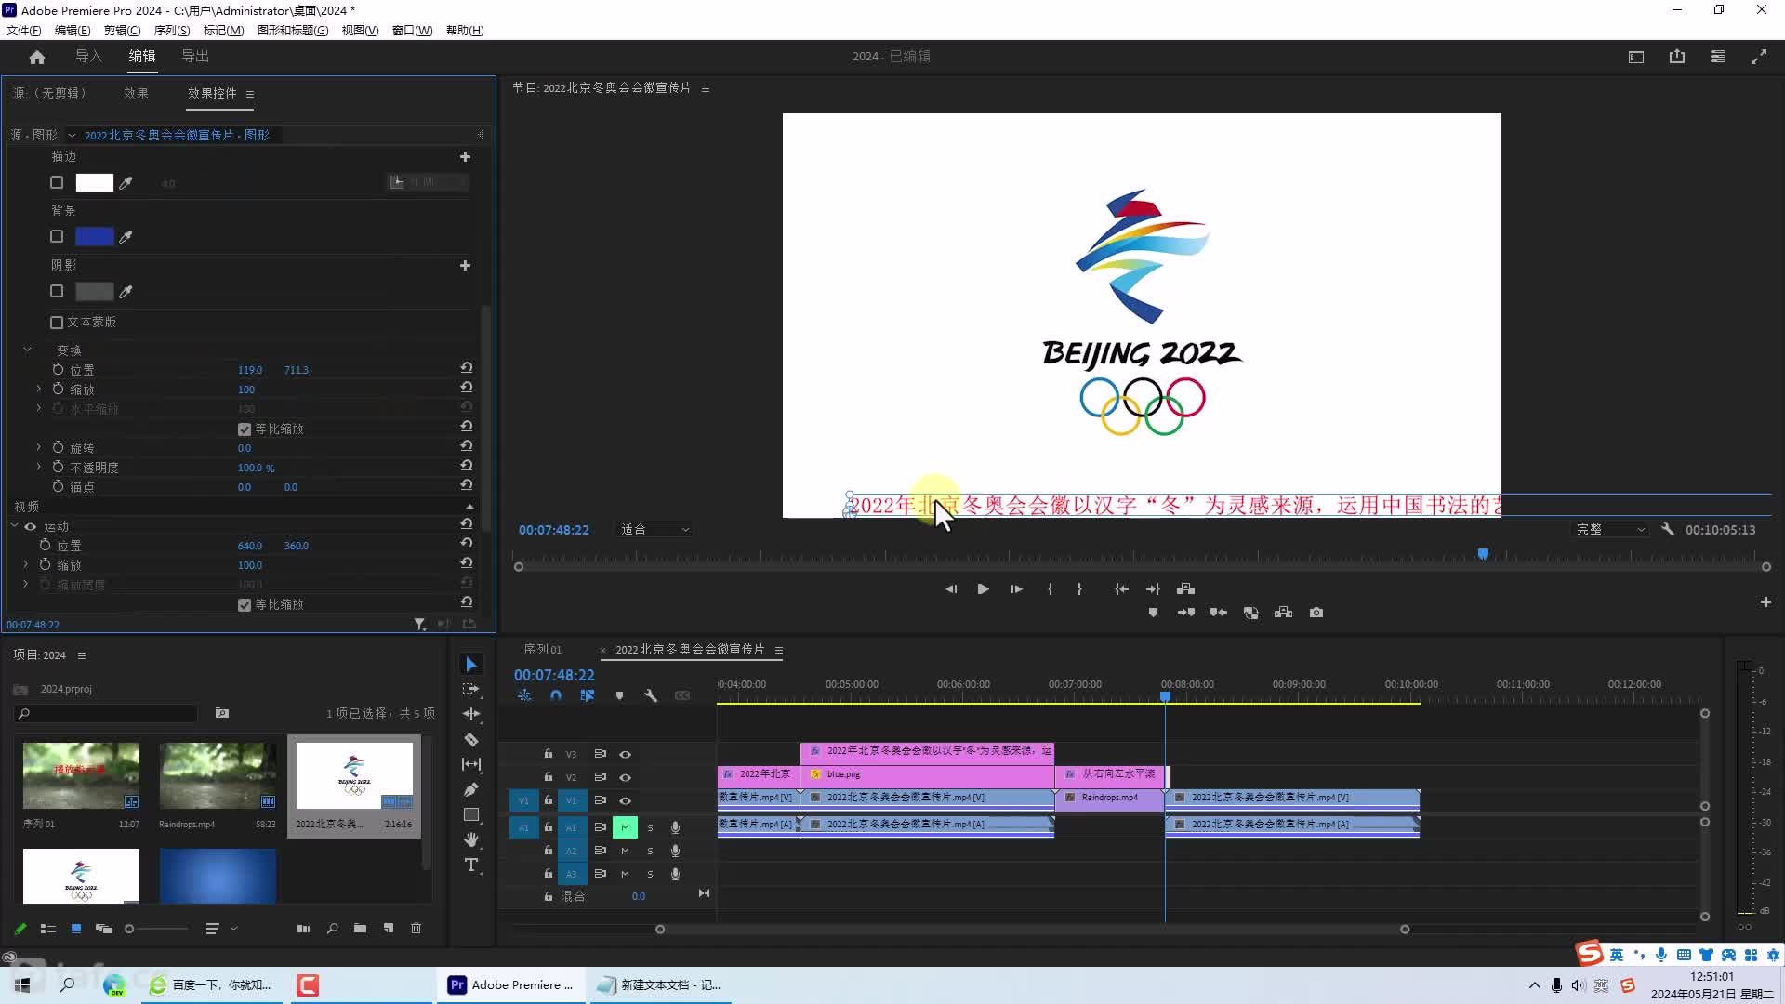Toggle timeline Snap magnet icon
Viewport: 1785px width, 1004px height.
556,695
